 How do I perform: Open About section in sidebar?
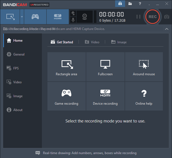click(x=23, y=110)
